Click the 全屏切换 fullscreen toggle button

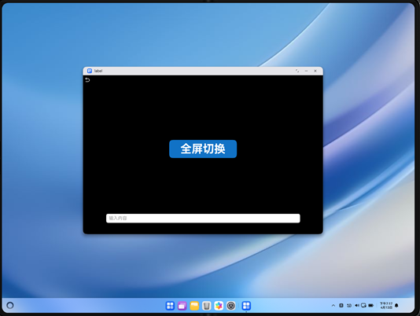point(203,149)
